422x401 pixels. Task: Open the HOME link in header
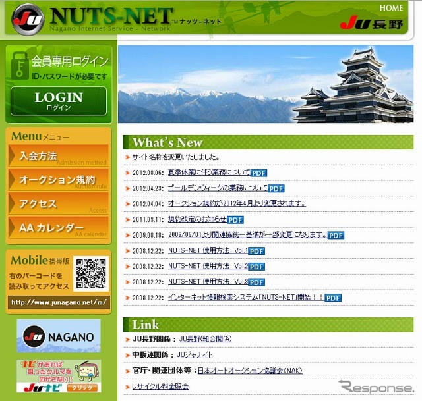391,8
